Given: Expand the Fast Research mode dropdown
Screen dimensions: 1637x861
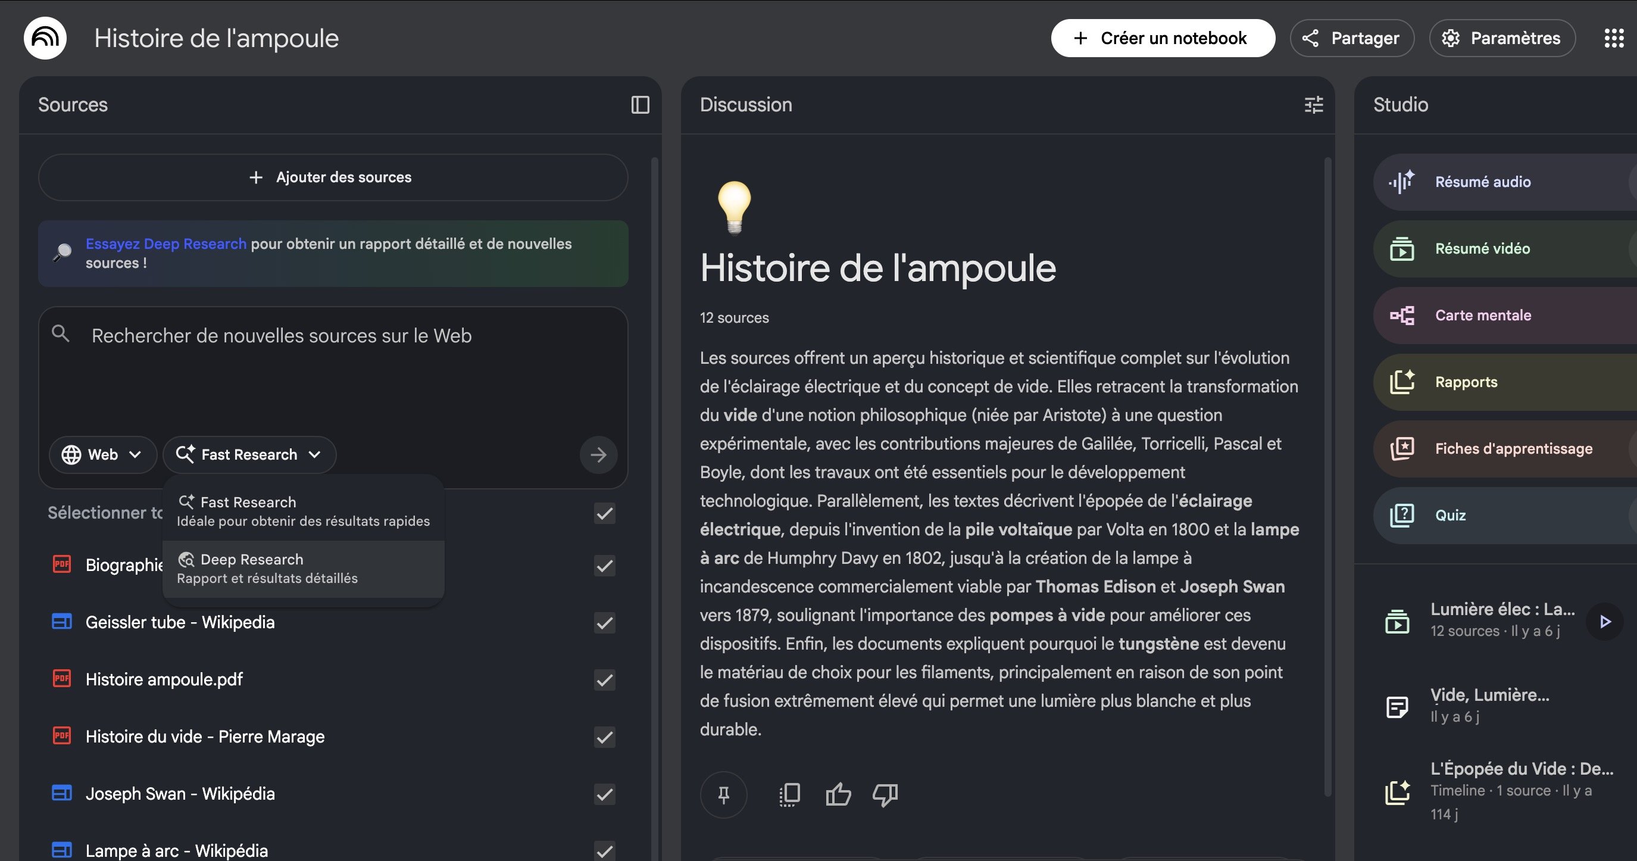Looking at the screenshot, I should [x=249, y=454].
